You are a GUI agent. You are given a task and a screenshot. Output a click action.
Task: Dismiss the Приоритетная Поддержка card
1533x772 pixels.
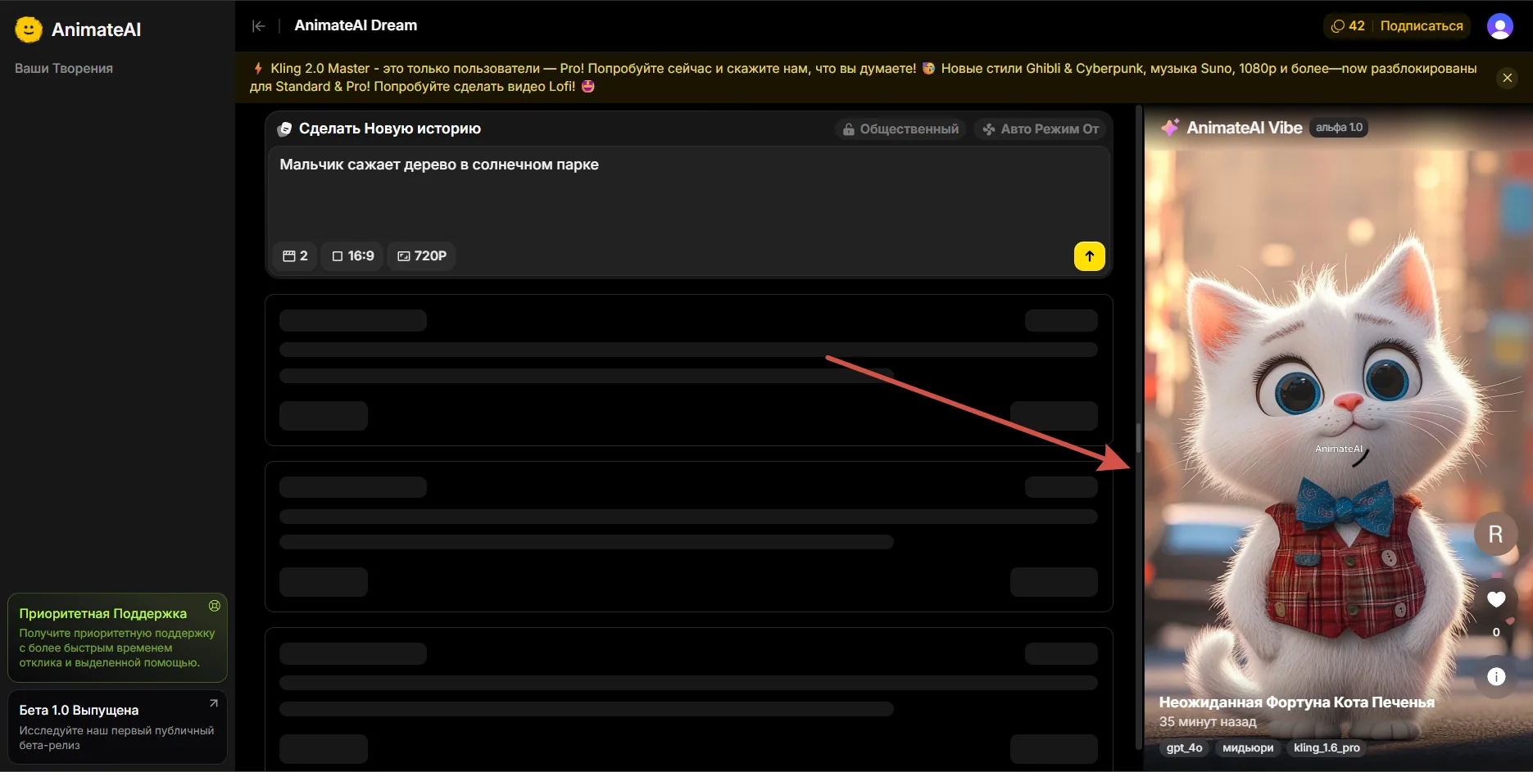(215, 606)
